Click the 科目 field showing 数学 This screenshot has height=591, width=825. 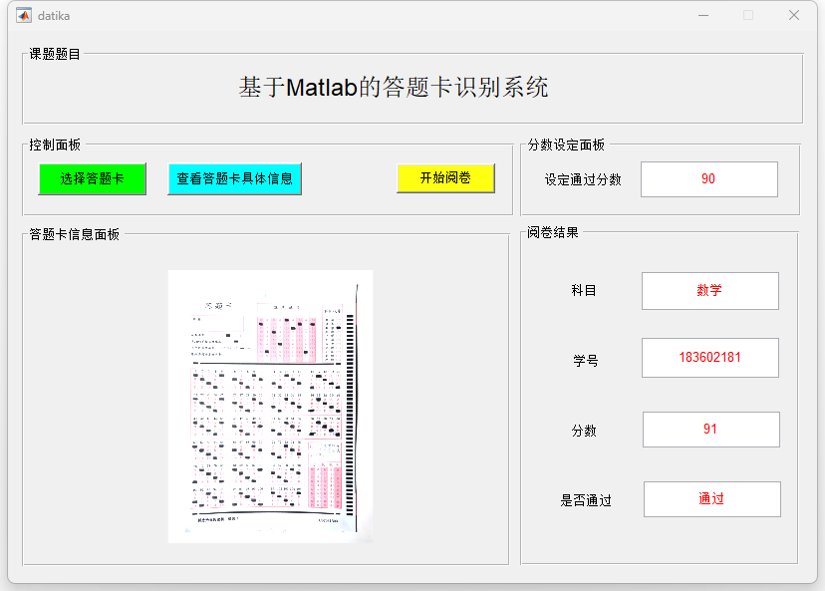[709, 290]
